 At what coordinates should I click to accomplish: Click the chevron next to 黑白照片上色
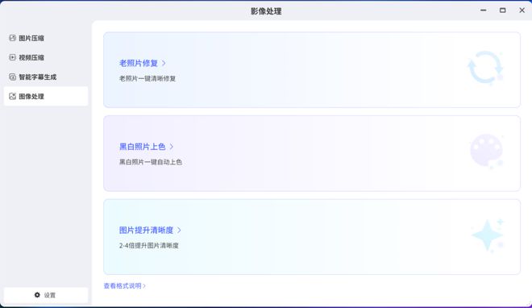tap(172, 147)
